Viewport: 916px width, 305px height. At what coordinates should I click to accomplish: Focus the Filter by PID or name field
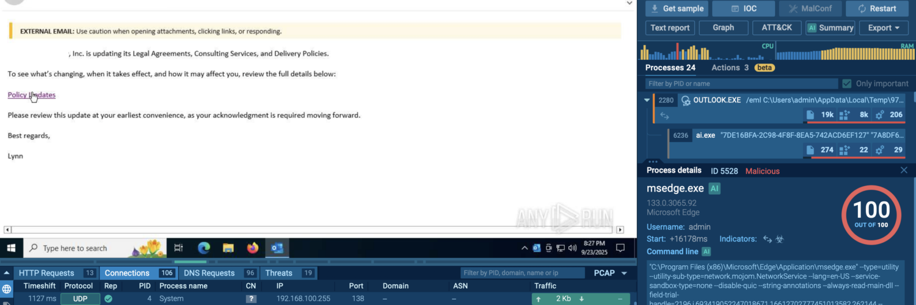point(741,84)
